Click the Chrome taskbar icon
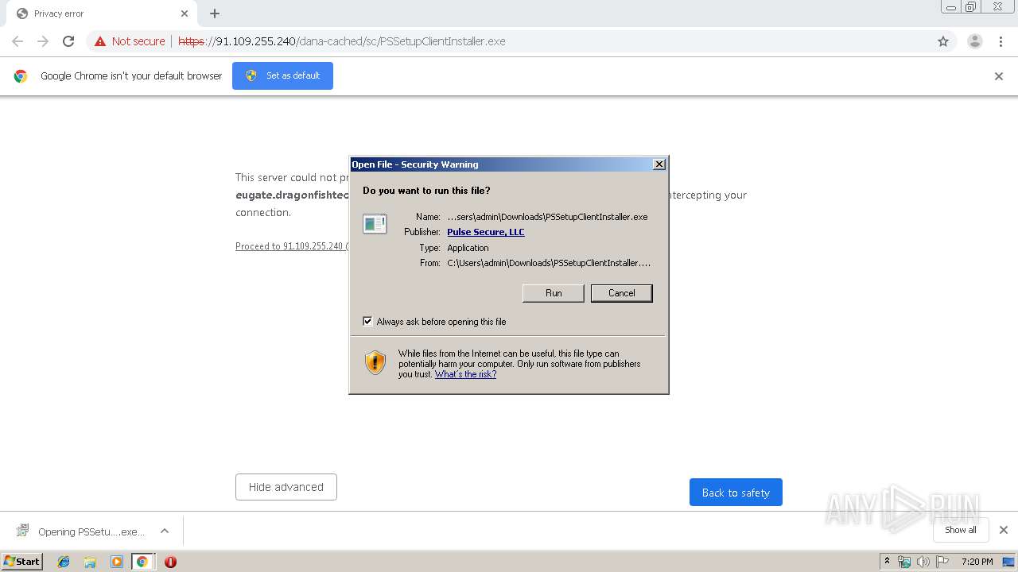Image resolution: width=1018 pixels, height=572 pixels. pyautogui.click(x=142, y=562)
